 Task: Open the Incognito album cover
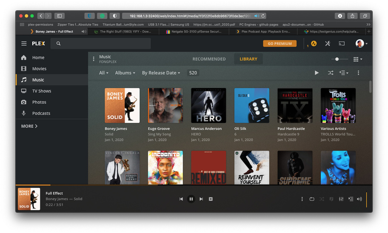point(165,168)
